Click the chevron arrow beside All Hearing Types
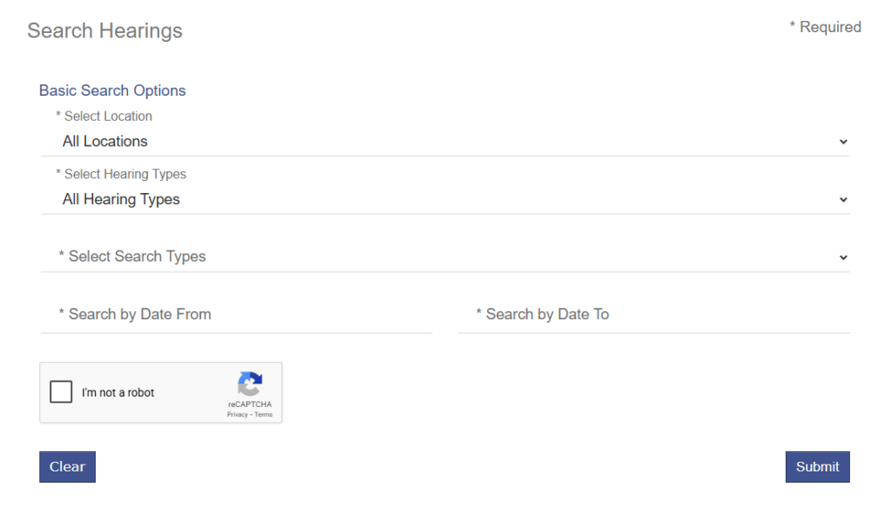Screen dimensions: 891x514 click(842, 200)
